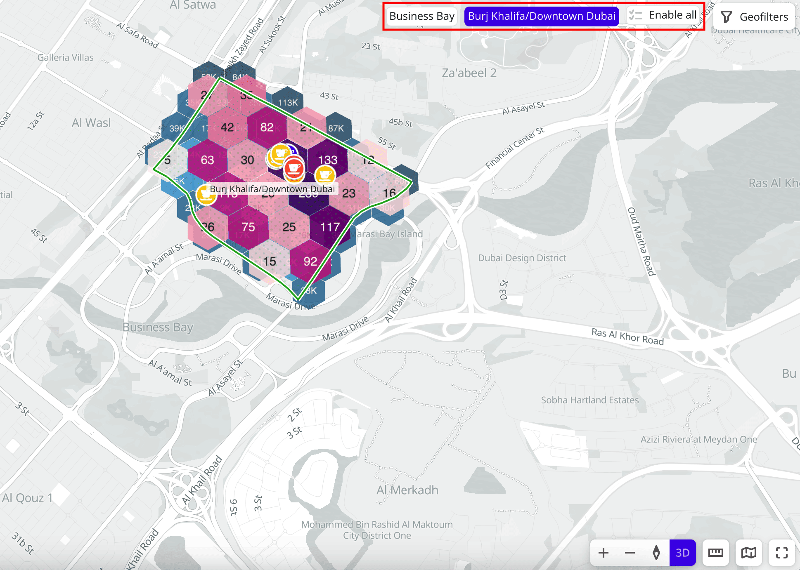Select the blue hexagon labeled 113K
The width and height of the screenshot is (800, 570).
288,102
